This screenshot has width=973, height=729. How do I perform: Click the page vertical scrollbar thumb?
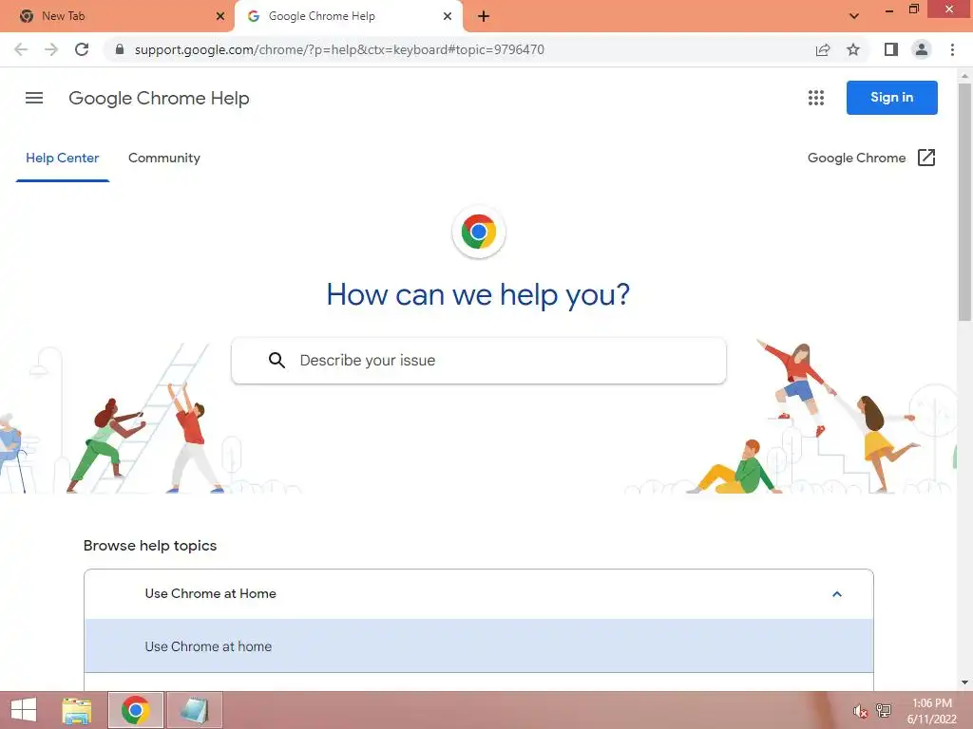(964, 202)
